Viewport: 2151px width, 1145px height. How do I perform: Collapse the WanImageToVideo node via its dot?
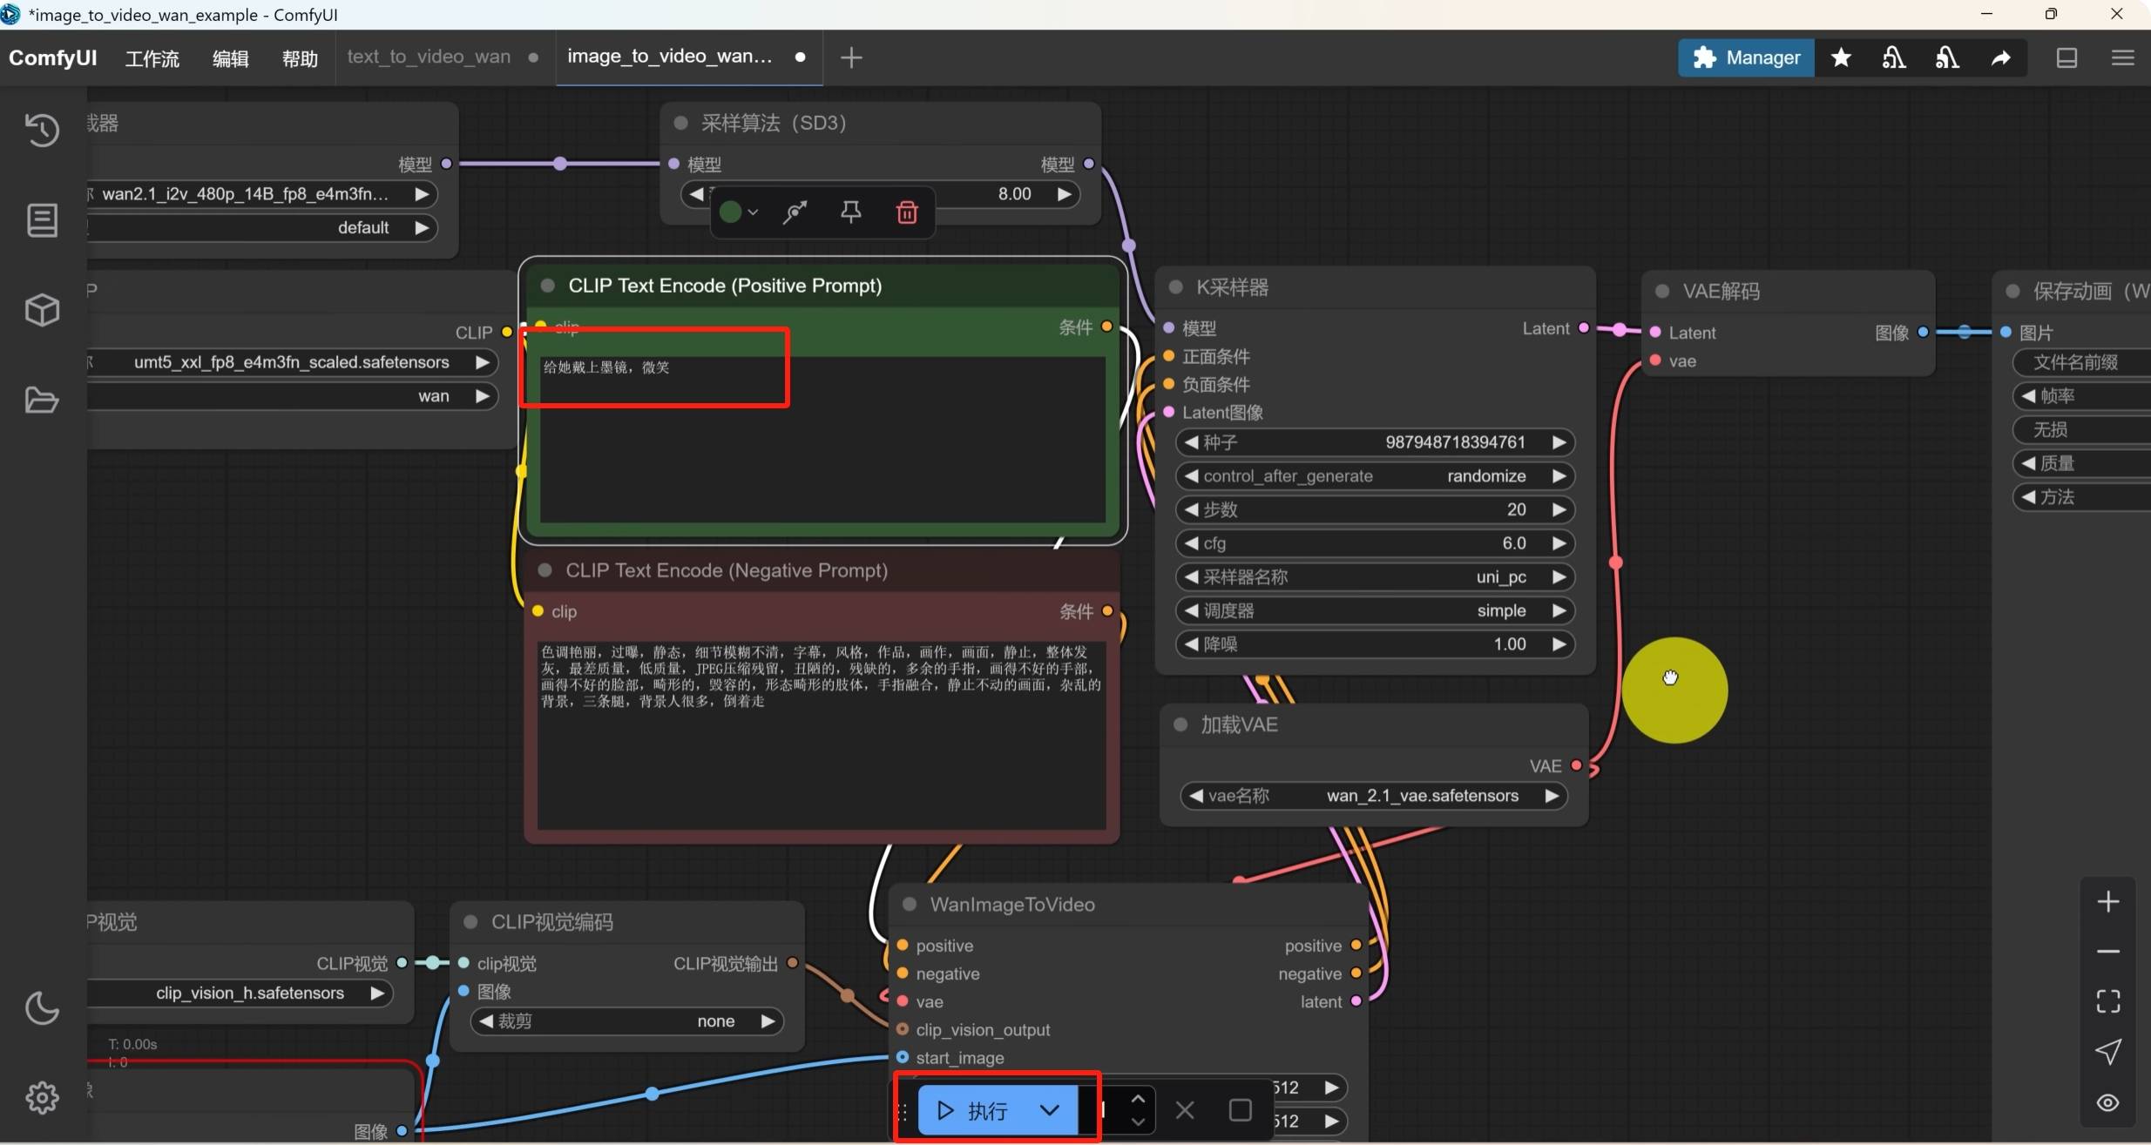910,904
